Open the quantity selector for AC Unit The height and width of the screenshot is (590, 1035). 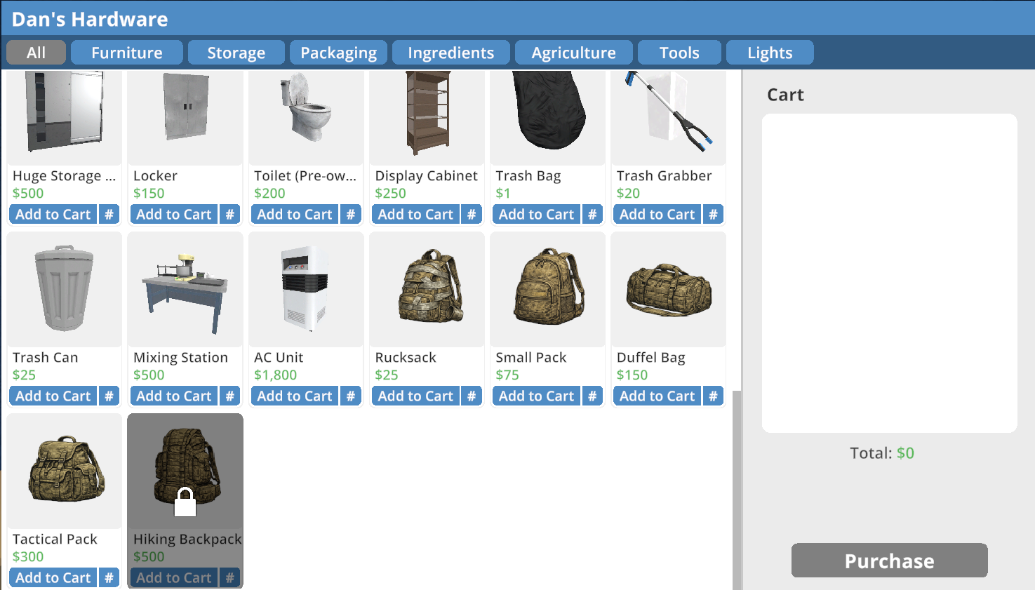pos(350,396)
